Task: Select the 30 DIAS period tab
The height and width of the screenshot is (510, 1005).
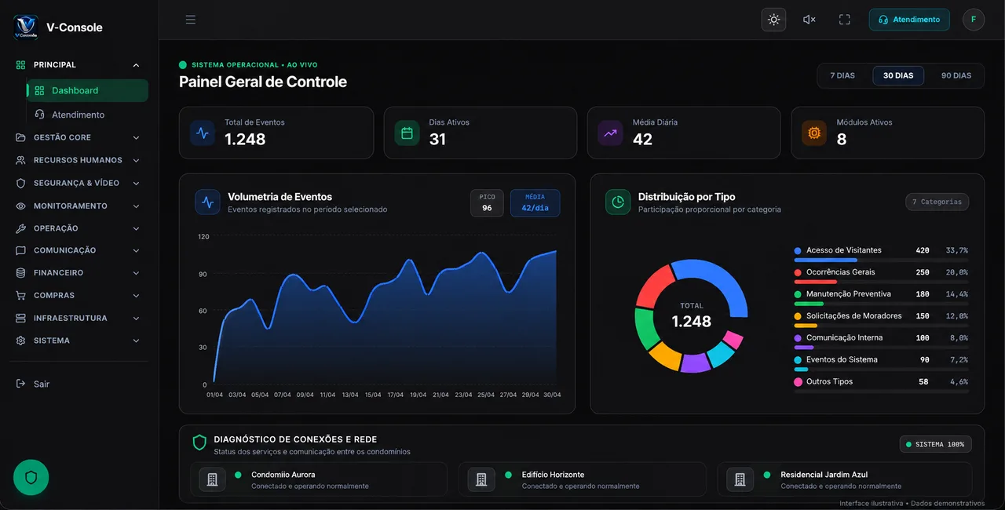Action: click(x=898, y=75)
